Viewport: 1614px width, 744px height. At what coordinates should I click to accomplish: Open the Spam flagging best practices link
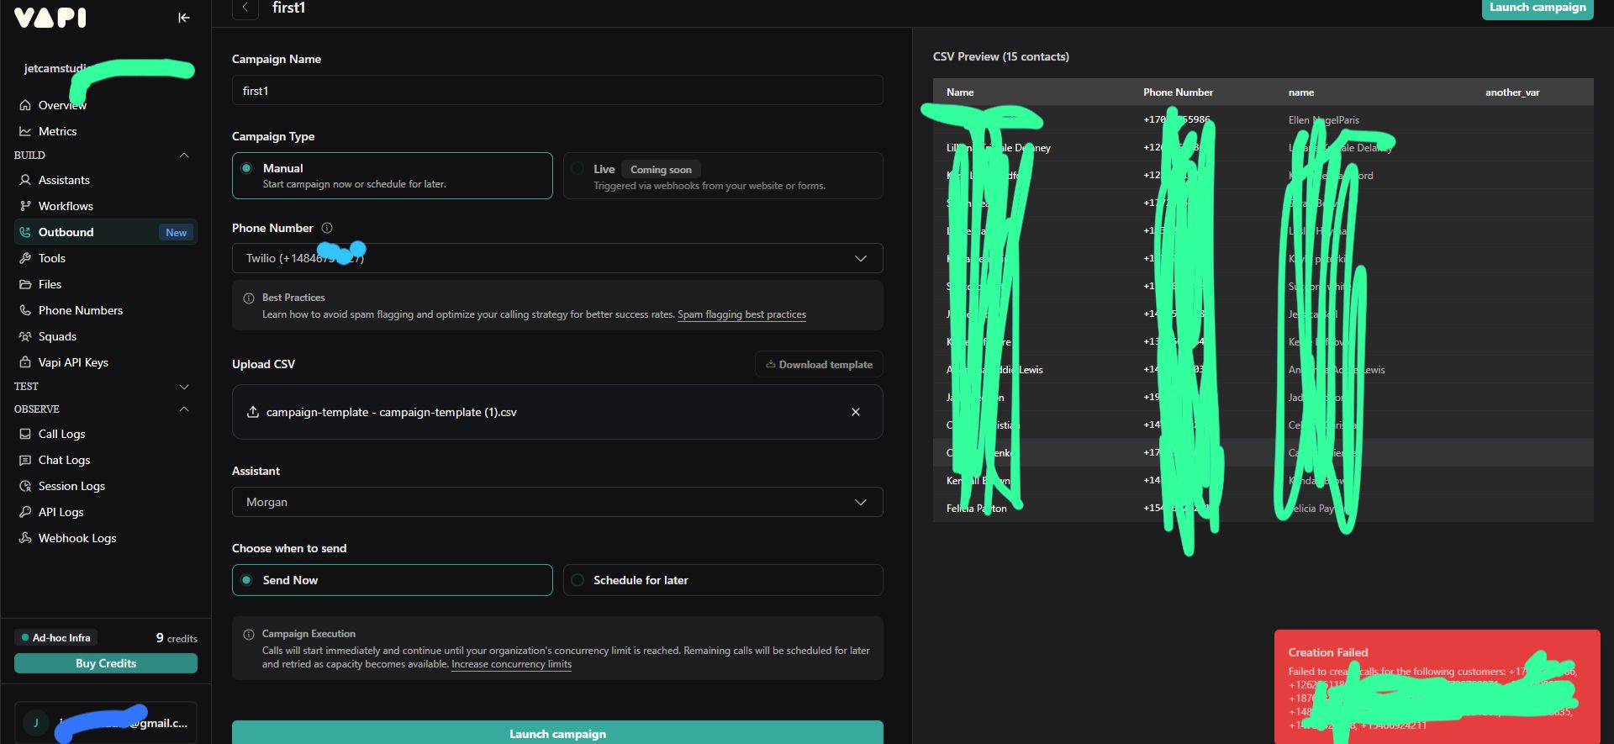[741, 314]
